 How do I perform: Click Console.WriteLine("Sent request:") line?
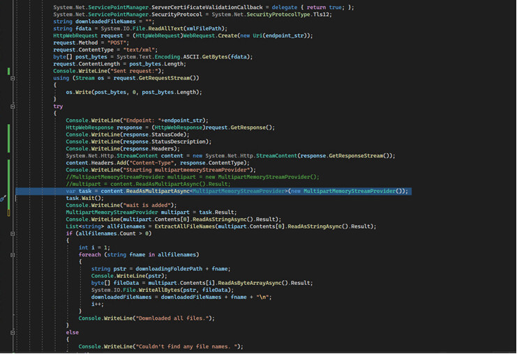pyautogui.click(x=108, y=71)
